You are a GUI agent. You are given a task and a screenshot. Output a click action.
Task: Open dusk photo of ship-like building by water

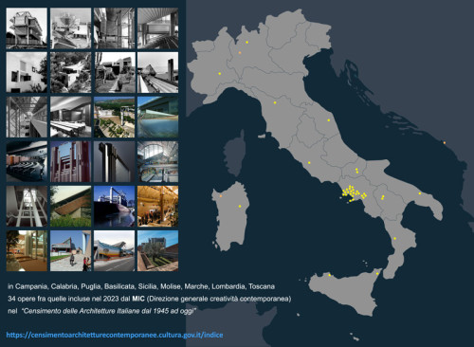coord(114,207)
